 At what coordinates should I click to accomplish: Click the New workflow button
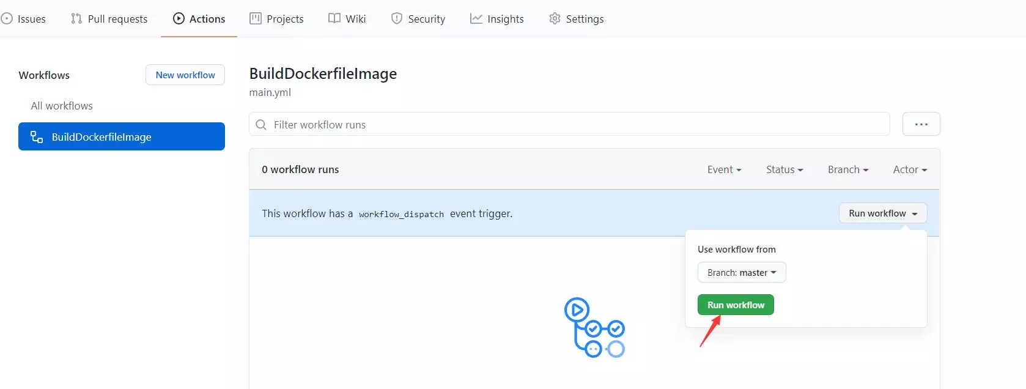pos(185,75)
